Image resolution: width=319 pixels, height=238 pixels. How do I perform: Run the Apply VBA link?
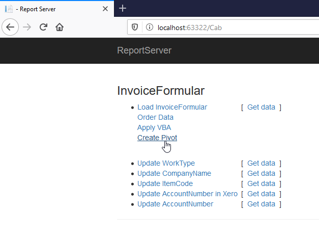pyautogui.click(x=154, y=127)
